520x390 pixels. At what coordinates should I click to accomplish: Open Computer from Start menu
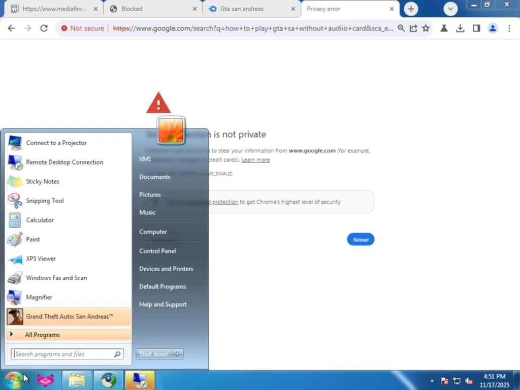(153, 232)
